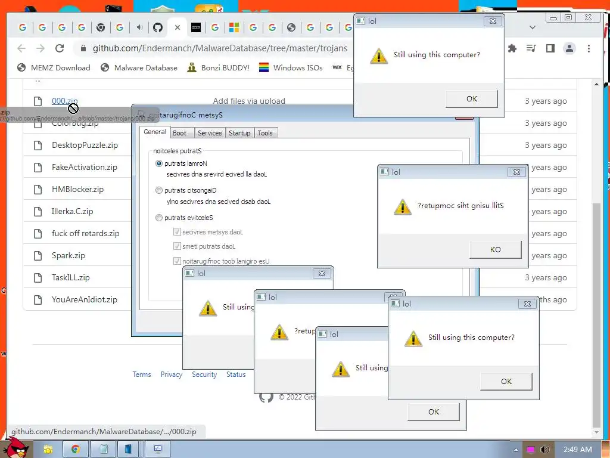Open the 'Add files via upload' commit
This screenshot has width=610, height=458.
pyautogui.click(x=249, y=101)
